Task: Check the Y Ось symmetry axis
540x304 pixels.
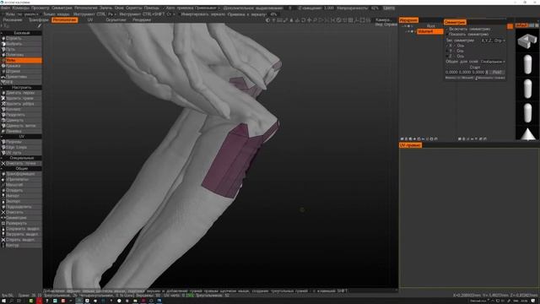Action: 447,51
